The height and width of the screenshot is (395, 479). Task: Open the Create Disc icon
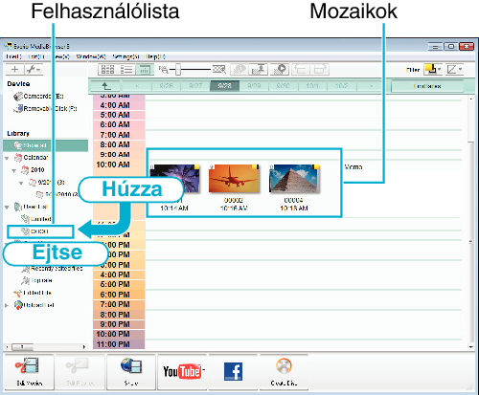coord(284,366)
